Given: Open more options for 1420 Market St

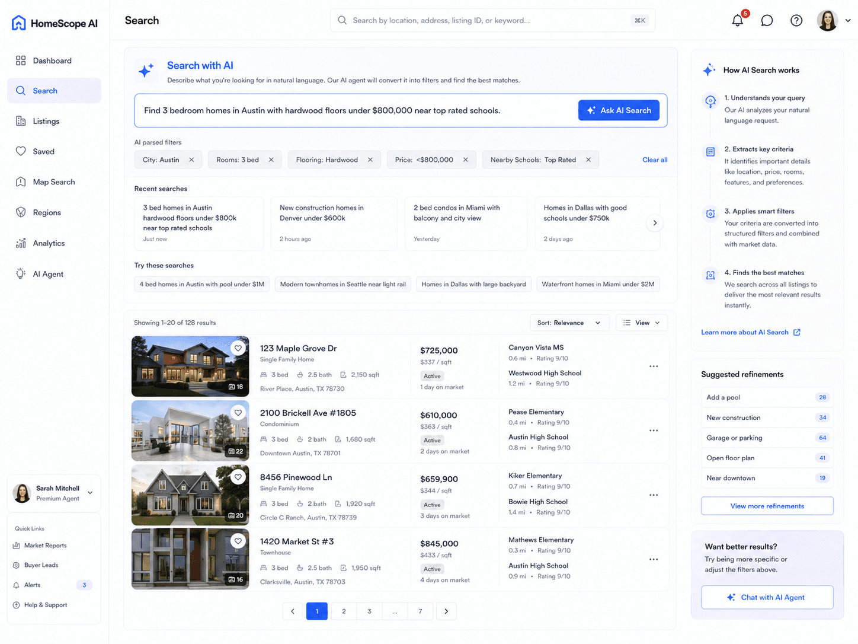Looking at the screenshot, I should pos(654,559).
